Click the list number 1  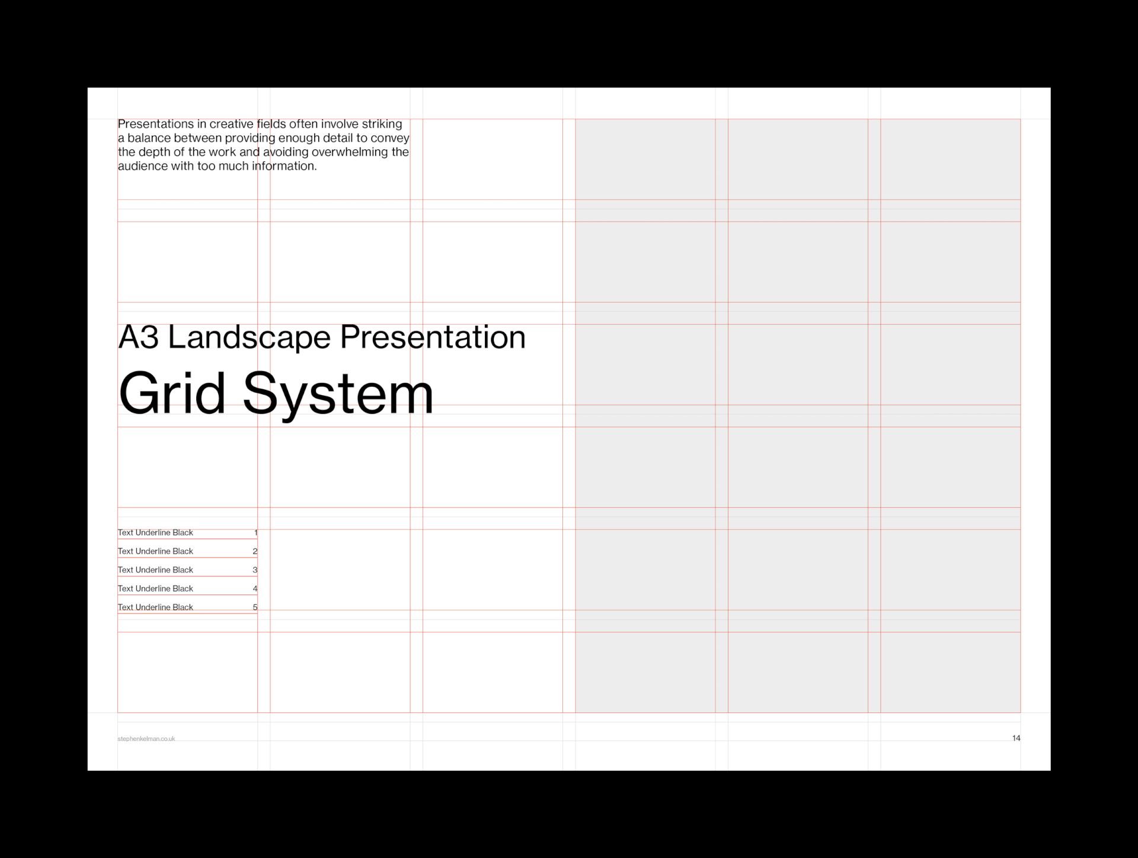pos(255,533)
